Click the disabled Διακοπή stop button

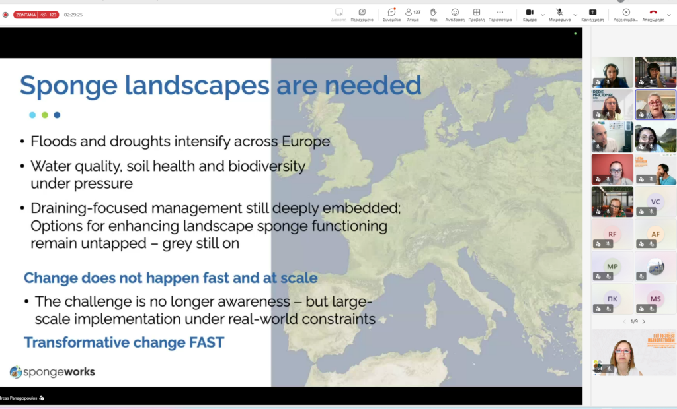(339, 15)
